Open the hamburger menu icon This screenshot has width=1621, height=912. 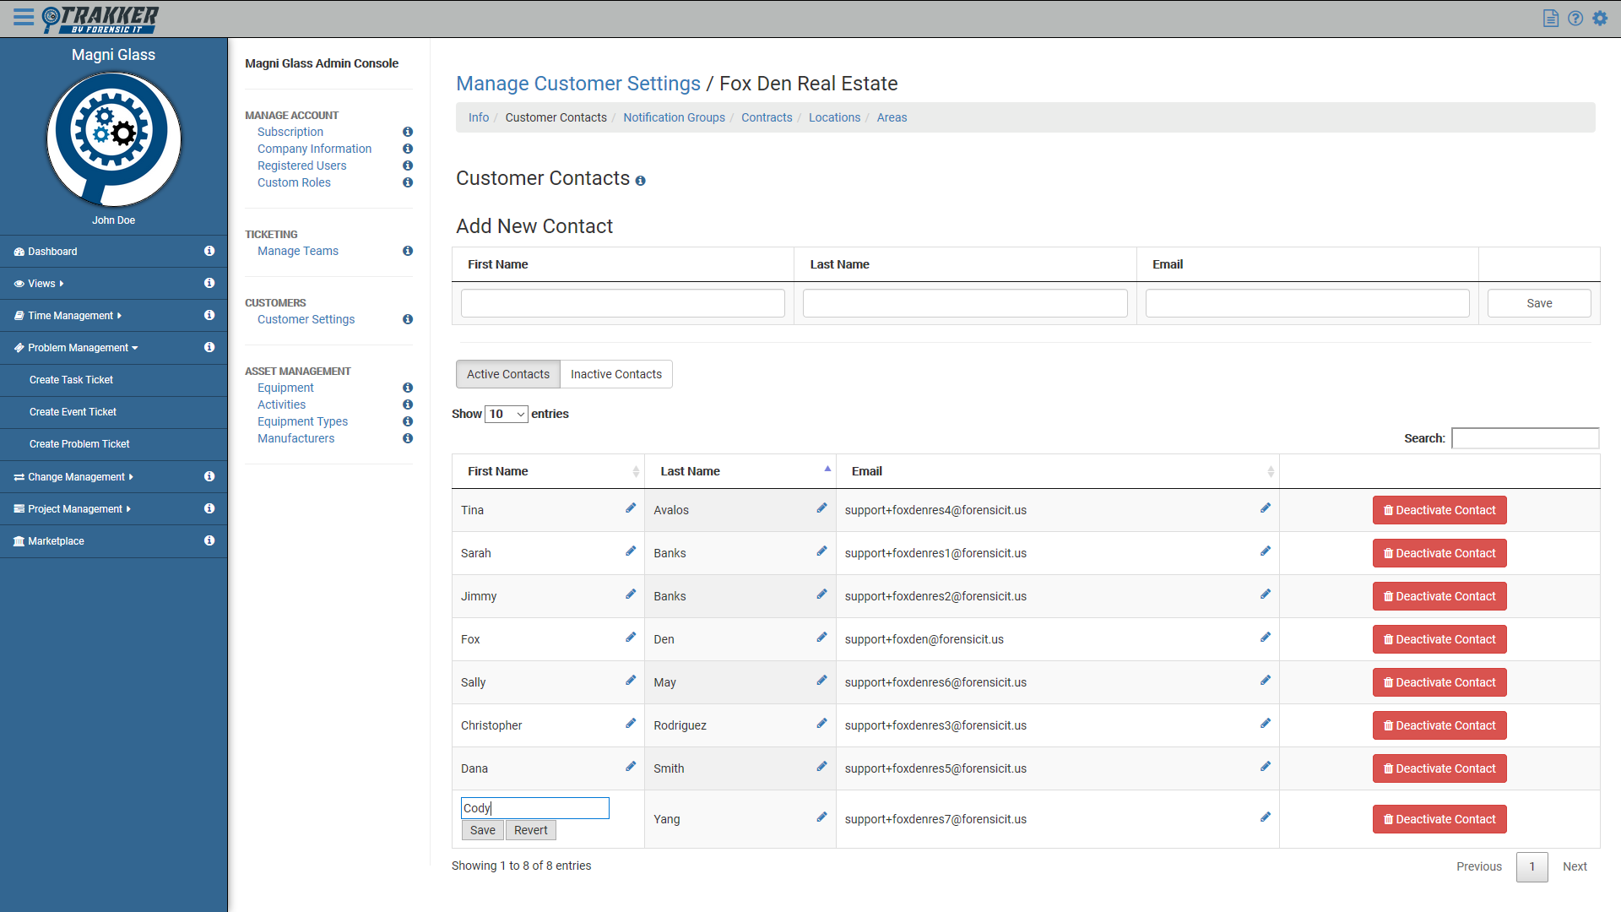pyautogui.click(x=24, y=18)
